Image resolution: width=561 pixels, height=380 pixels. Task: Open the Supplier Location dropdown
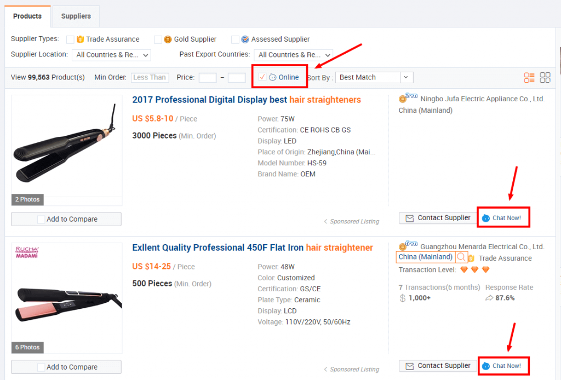111,55
